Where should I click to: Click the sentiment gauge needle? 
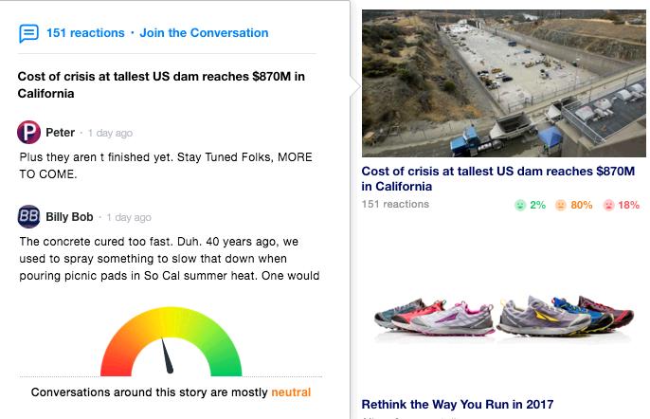167,355
